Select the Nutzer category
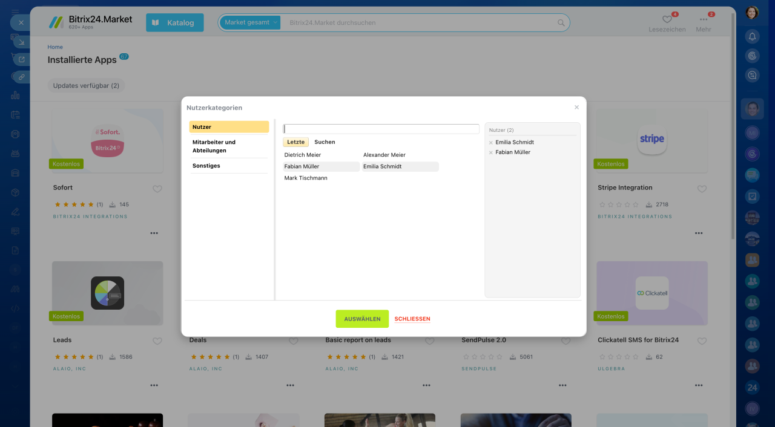The height and width of the screenshot is (427, 775). [x=229, y=127]
